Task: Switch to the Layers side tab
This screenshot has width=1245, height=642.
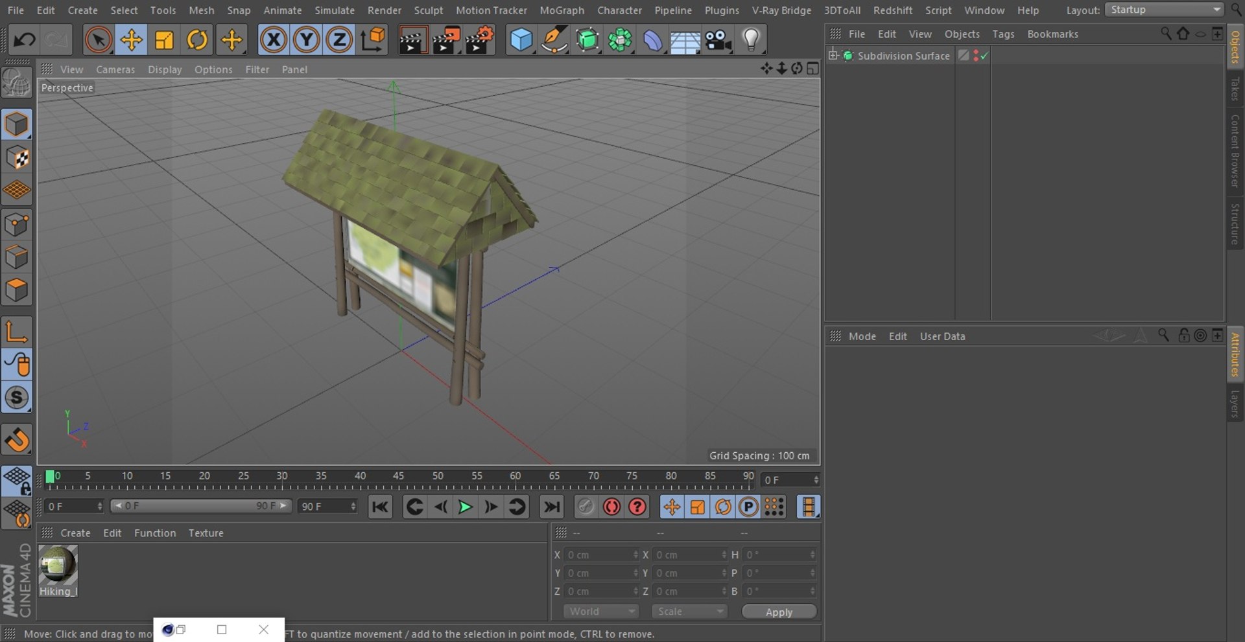Action: pyautogui.click(x=1235, y=404)
